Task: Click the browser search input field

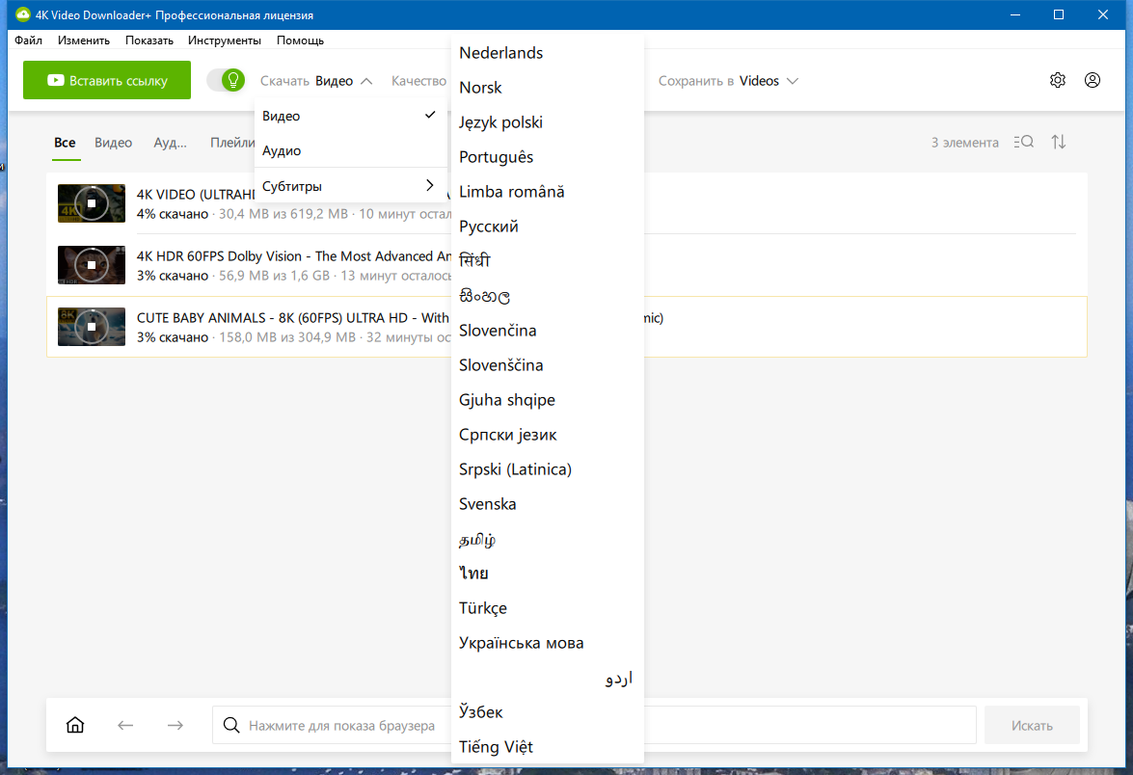Action: [594, 725]
